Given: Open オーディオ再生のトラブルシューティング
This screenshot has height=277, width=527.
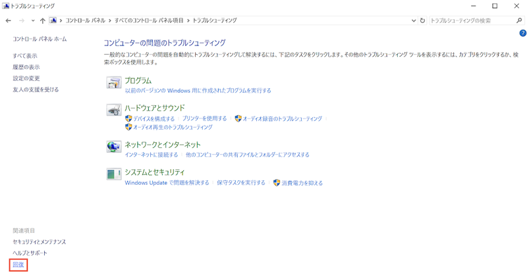Looking at the screenshot, I should pos(173,127).
